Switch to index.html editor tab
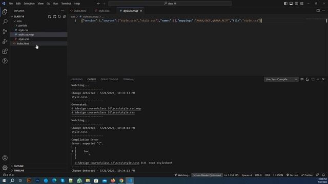Viewport: 328px width, 184px height. 80,11
